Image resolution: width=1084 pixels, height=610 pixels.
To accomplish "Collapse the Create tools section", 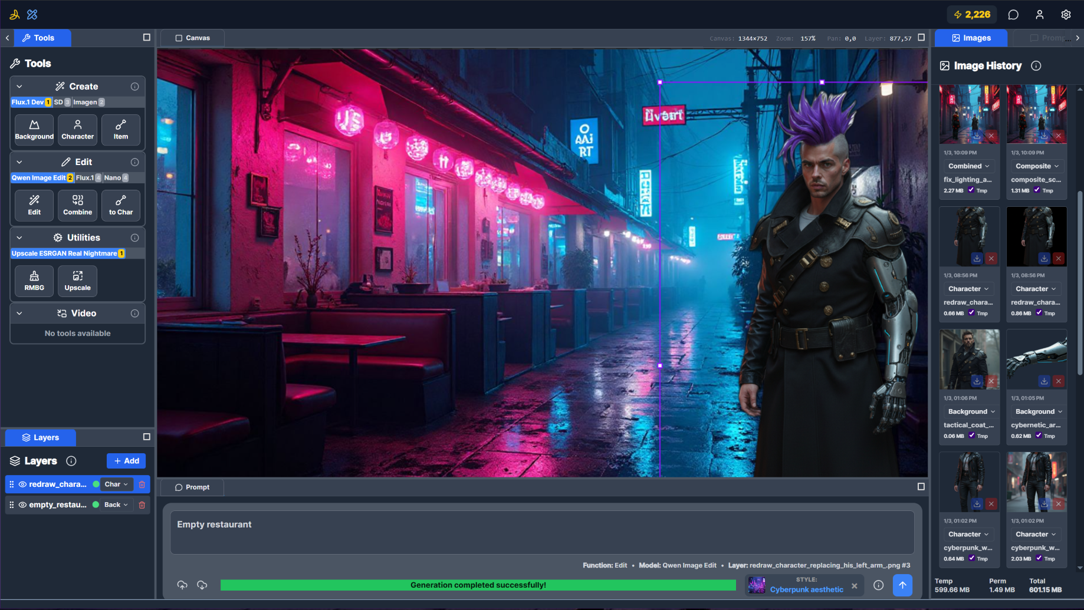I will (x=19, y=86).
